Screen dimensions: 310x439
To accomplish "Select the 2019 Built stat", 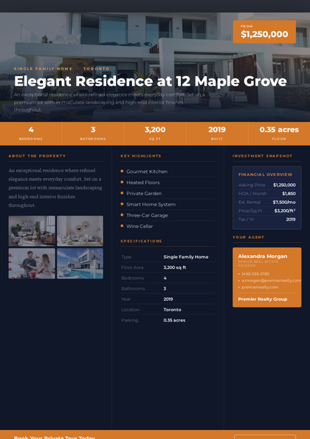I will pyautogui.click(x=217, y=134).
